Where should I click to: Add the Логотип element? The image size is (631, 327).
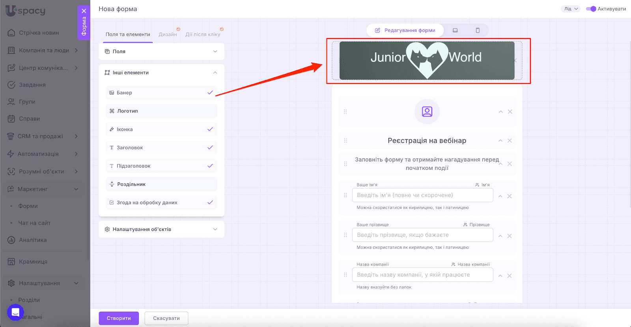click(x=161, y=111)
